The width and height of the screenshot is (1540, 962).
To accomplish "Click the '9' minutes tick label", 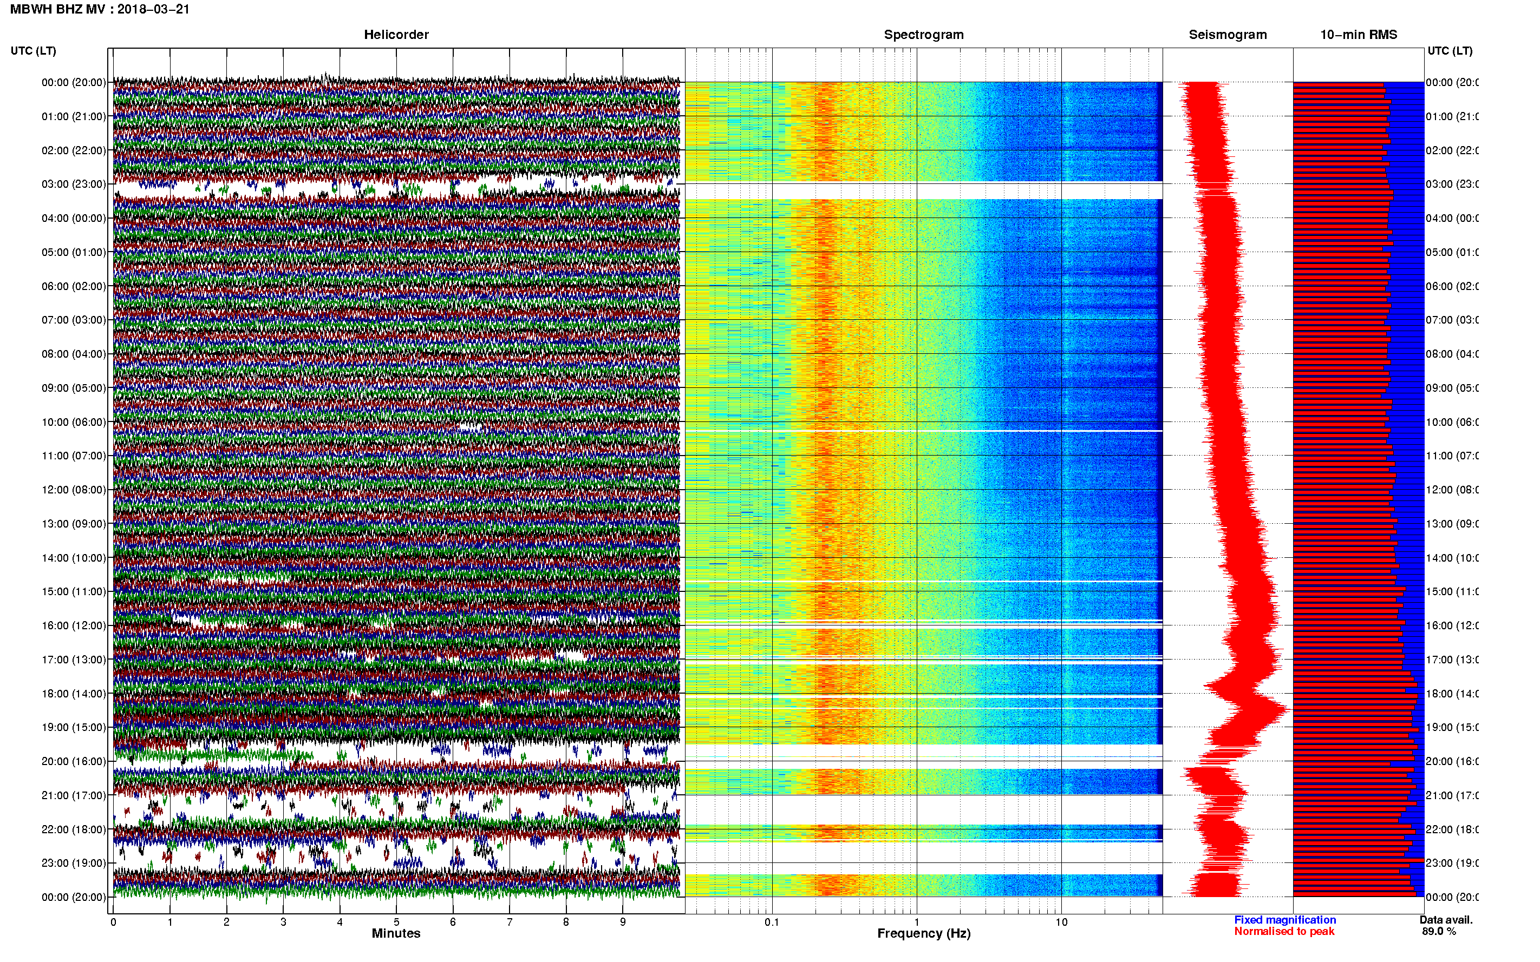I will click(623, 922).
